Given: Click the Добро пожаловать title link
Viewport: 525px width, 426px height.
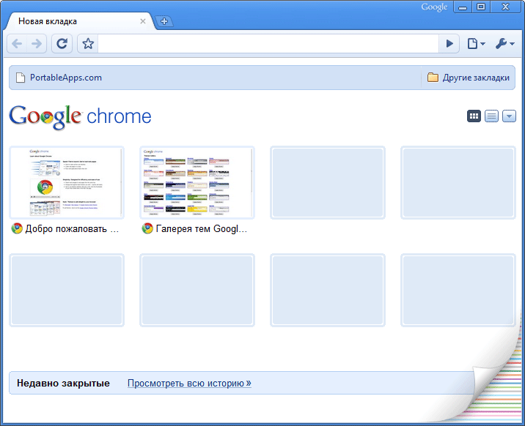Looking at the screenshot, I should pyautogui.click(x=72, y=229).
